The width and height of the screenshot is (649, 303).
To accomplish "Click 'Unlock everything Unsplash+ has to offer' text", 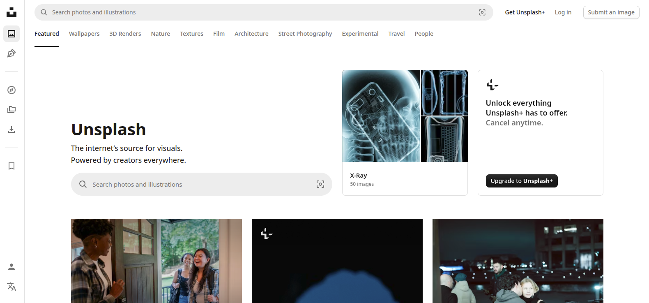I will 527,108.
